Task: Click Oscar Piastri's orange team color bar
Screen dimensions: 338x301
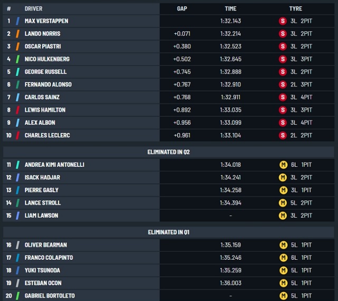Action: (18, 46)
